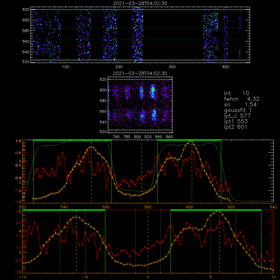Screen dimensions: 280x280
Task: Click x-axis tick -5 on bottom profile plot
Action: tap(85, 277)
